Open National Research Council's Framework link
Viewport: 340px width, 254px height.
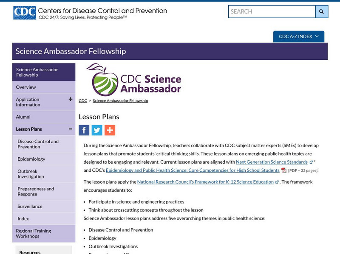[205, 182]
